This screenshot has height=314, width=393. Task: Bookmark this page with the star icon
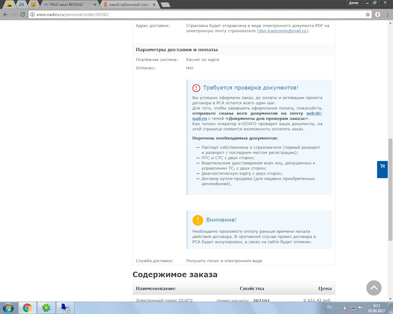pos(368,15)
